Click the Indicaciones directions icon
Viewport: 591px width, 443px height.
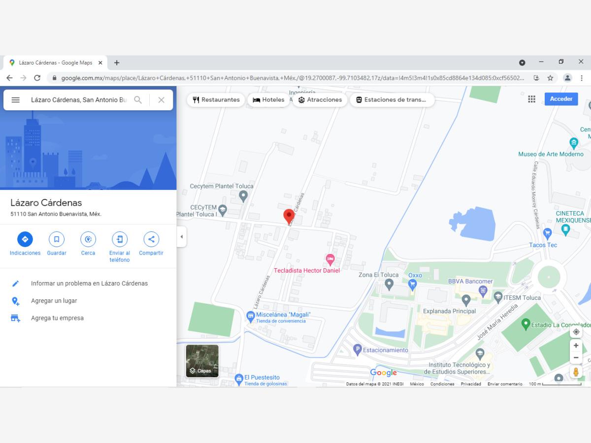(25, 239)
